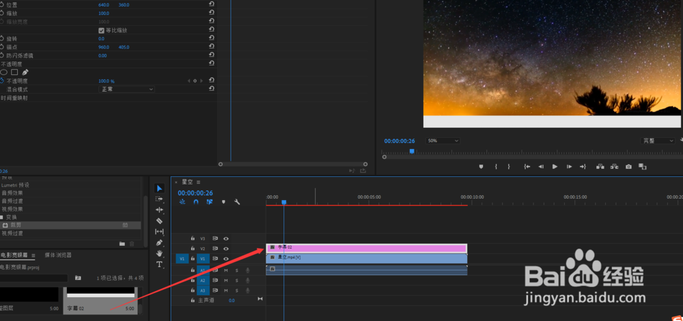Reset the 缩放 parameter

pos(211,13)
